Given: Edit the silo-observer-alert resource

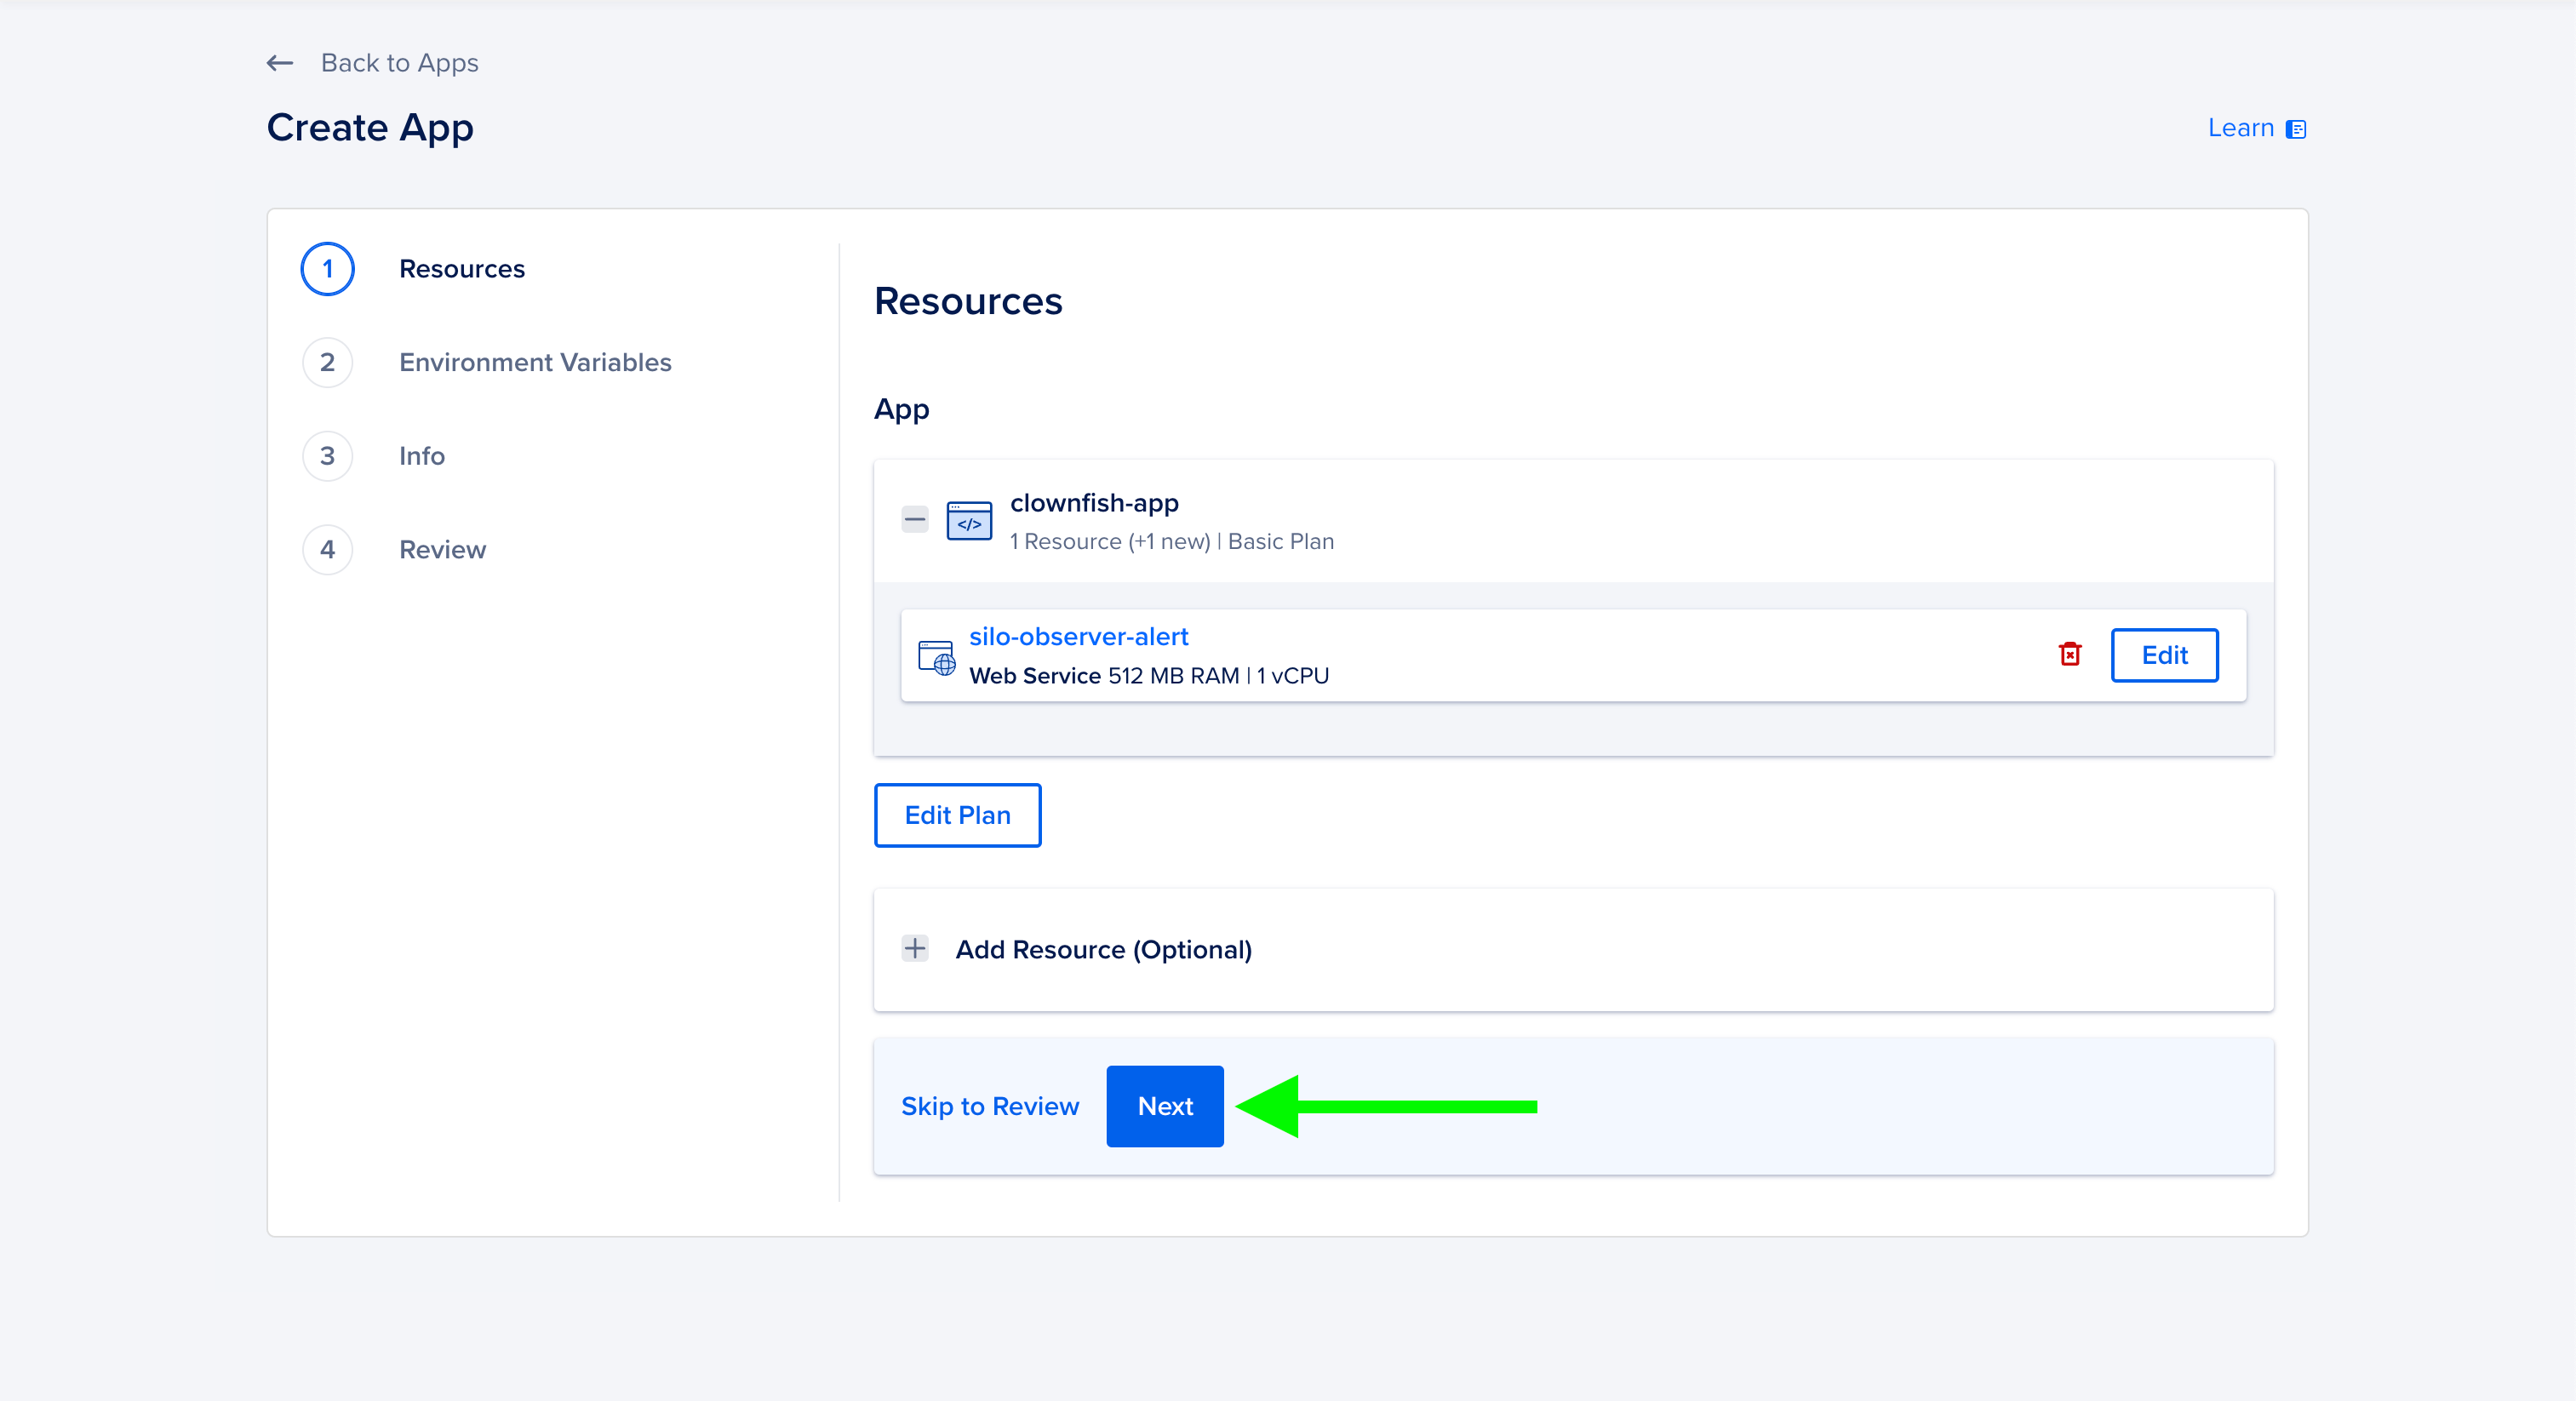Looking at the screenshot, I should [2164, 655].
